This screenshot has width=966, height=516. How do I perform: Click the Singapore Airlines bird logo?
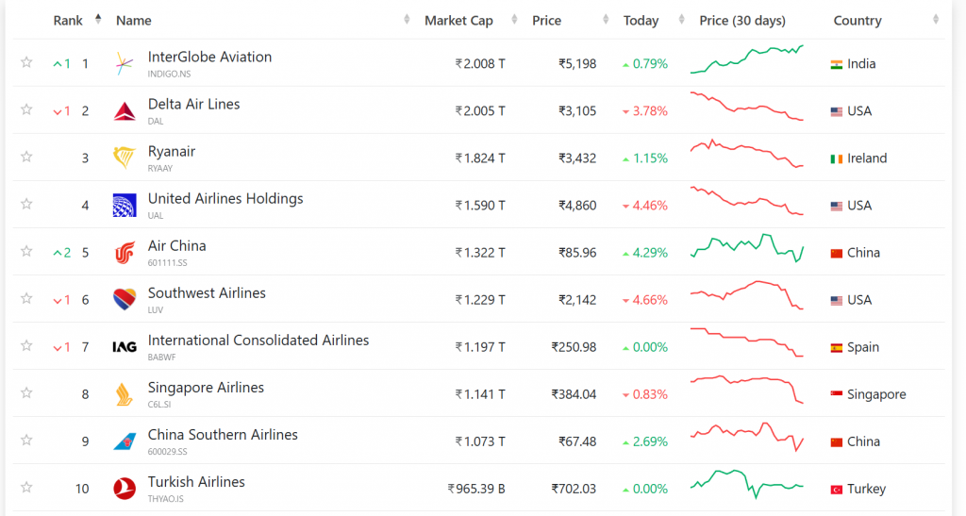(x=125, y=394)
